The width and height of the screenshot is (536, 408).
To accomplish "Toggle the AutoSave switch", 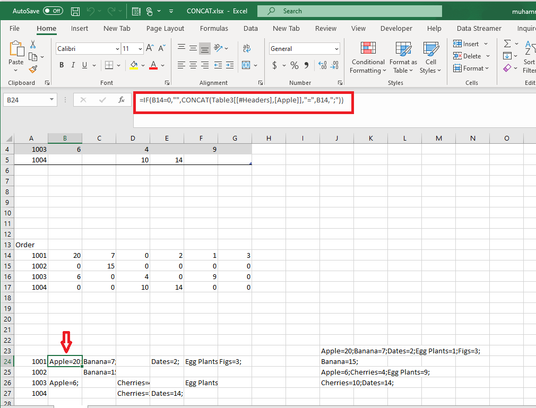I will coord(53,11).
